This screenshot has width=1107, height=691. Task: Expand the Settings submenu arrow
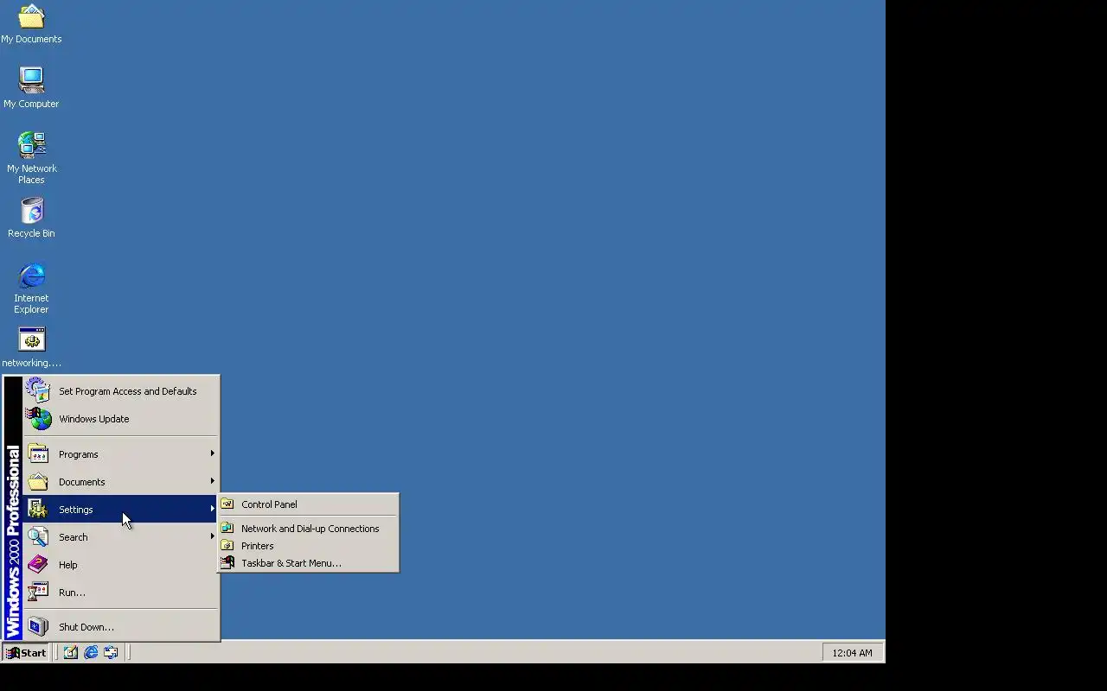[x=212, y=509]
